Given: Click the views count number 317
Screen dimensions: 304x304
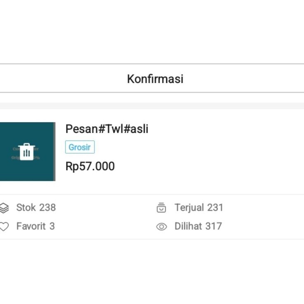Looking at the screenshot, I should (214, 226).
